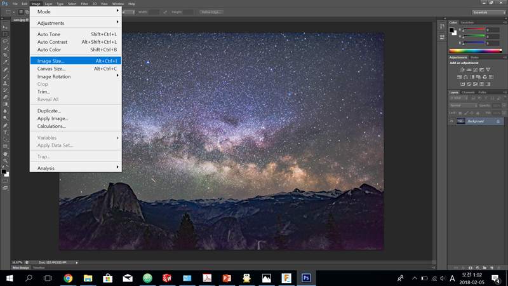This screenshot has height=286, width=508.
Task: Add a Brightness/Contrast adjustment
Action: [x=462, y=70]
